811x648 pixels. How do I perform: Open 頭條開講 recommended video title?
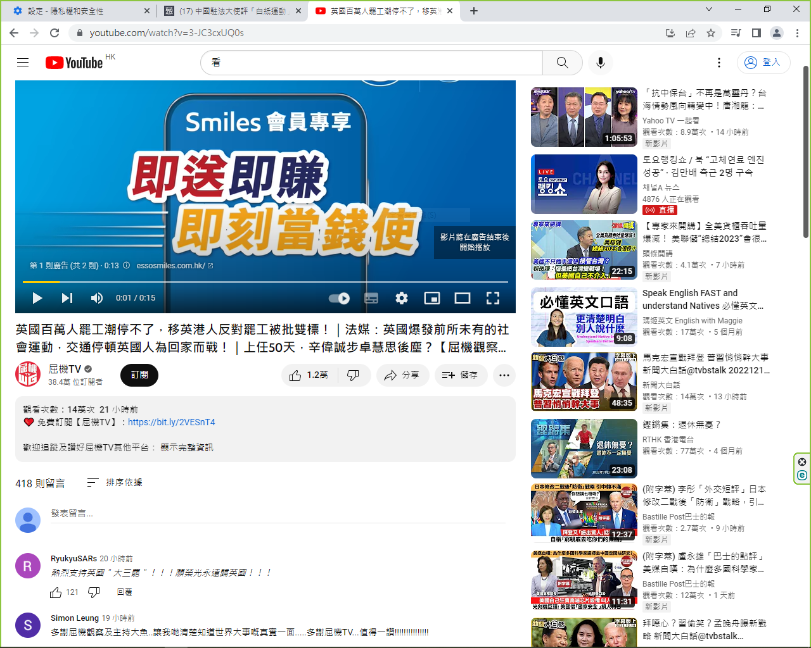tap(705, 232)
